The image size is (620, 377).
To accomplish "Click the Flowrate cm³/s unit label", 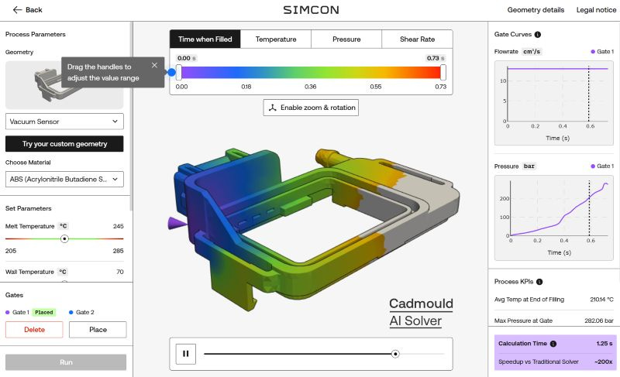I will (532, 52).
